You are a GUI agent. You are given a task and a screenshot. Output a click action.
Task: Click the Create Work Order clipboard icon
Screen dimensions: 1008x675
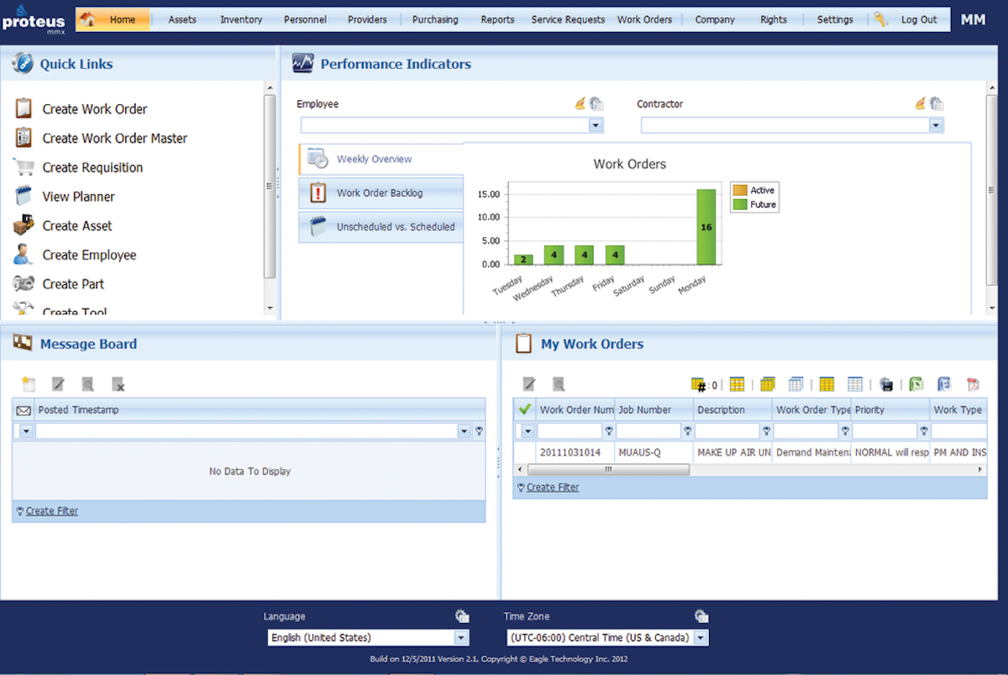24,108
